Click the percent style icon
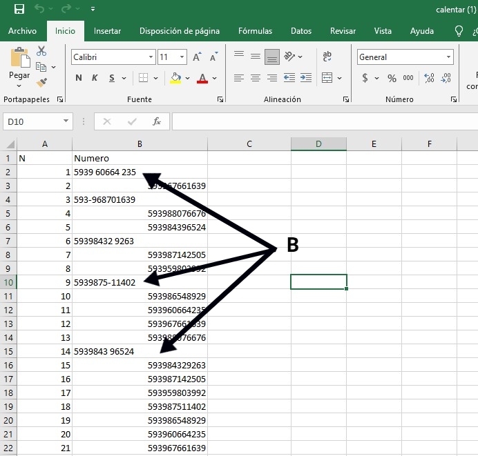Image resolution: width=478 pixels, height=456 pixels. point(392,78)
